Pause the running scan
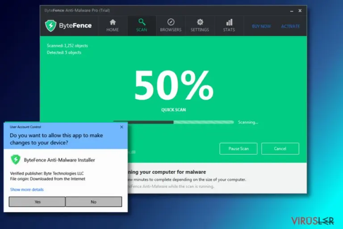 tap(238, 148)
